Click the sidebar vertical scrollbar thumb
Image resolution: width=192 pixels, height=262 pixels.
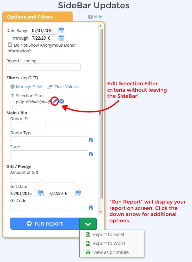pos(100,114)
